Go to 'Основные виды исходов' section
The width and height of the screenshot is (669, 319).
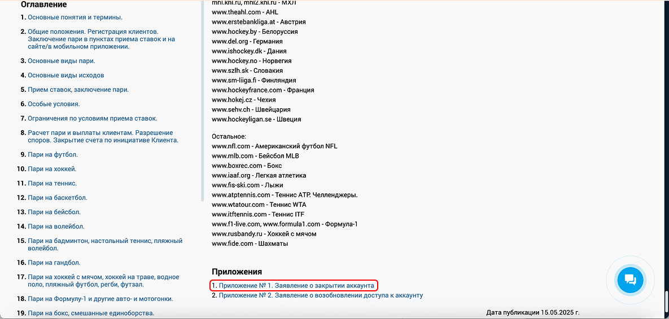pyautogui.click(x=66, y=76)
